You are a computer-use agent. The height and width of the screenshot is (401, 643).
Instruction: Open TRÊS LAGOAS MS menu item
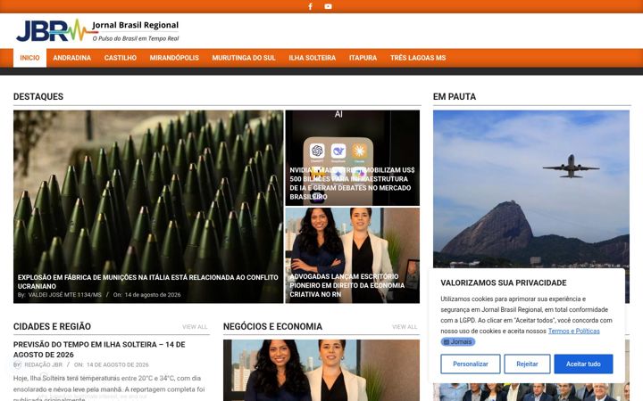coord(418,58)
